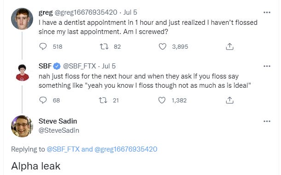Open replies on greg's tweet
The width and height of the screenshot is (281, 175).
click(43, 46)
